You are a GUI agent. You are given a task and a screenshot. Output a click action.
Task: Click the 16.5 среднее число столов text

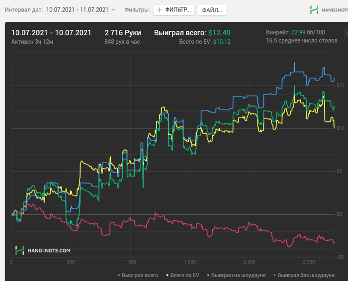click(302, 41)
